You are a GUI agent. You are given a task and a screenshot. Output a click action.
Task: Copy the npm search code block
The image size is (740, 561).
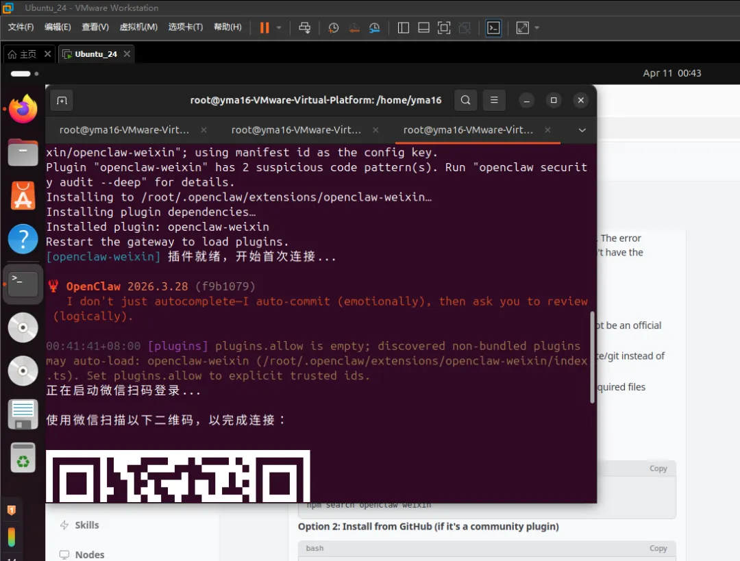(658, 469)
